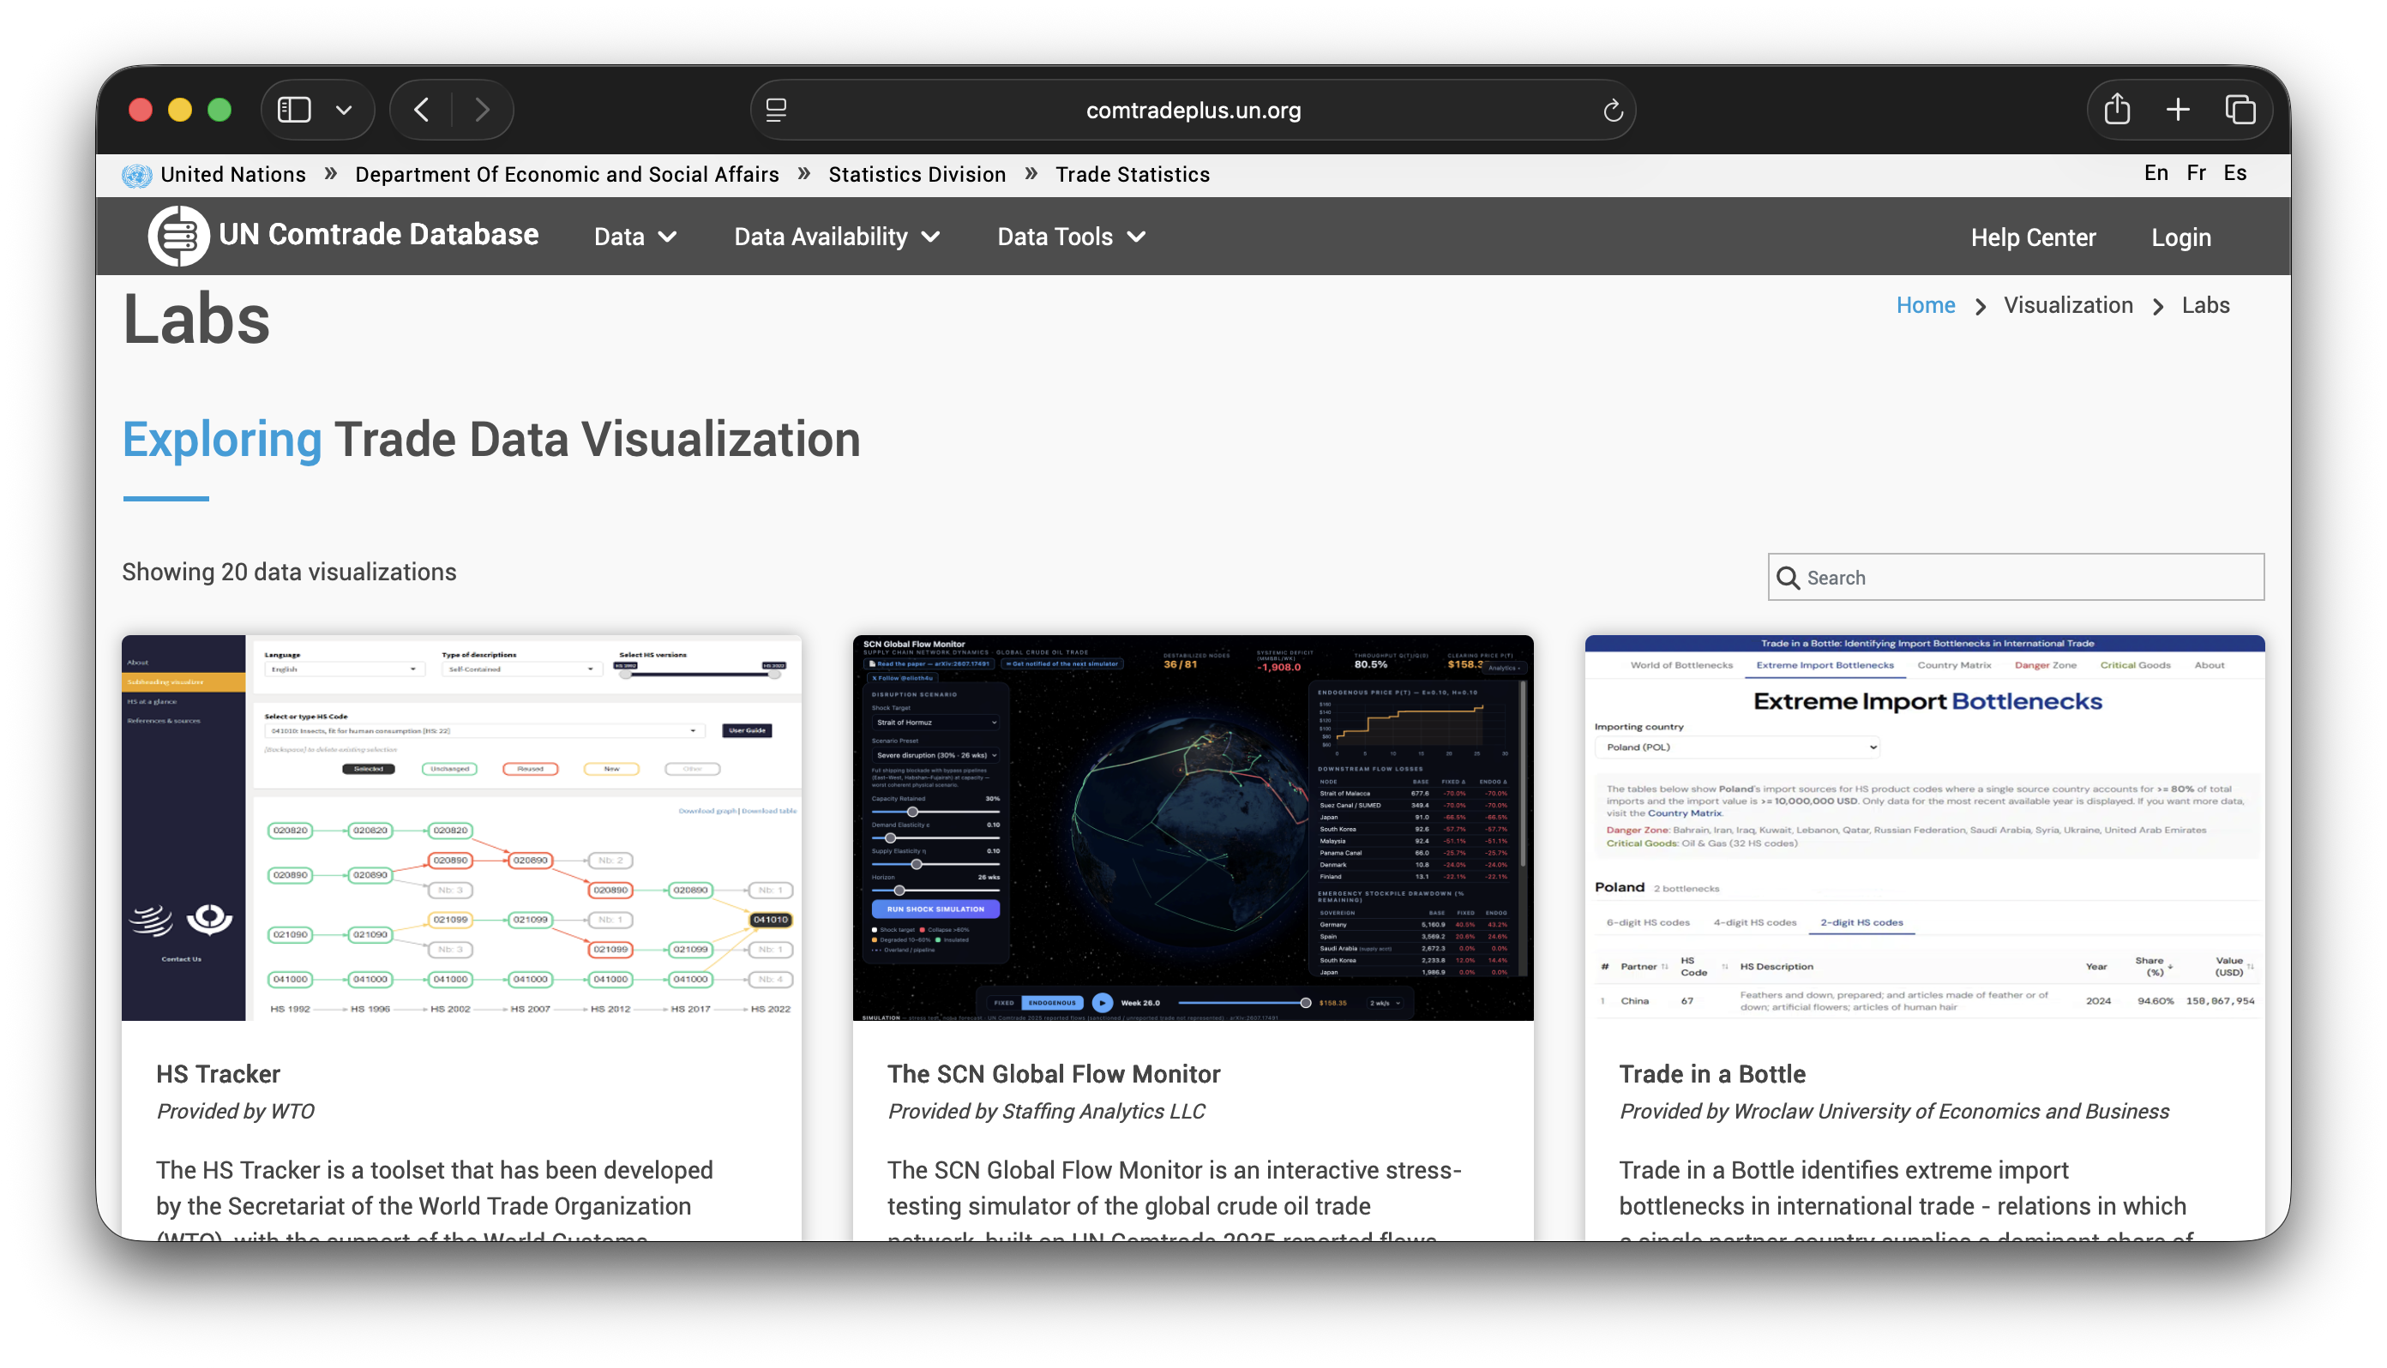This screenshot has height=1368, width=2387.
Task: Click the HS Tracker card title
Action: coord(218,1074)
